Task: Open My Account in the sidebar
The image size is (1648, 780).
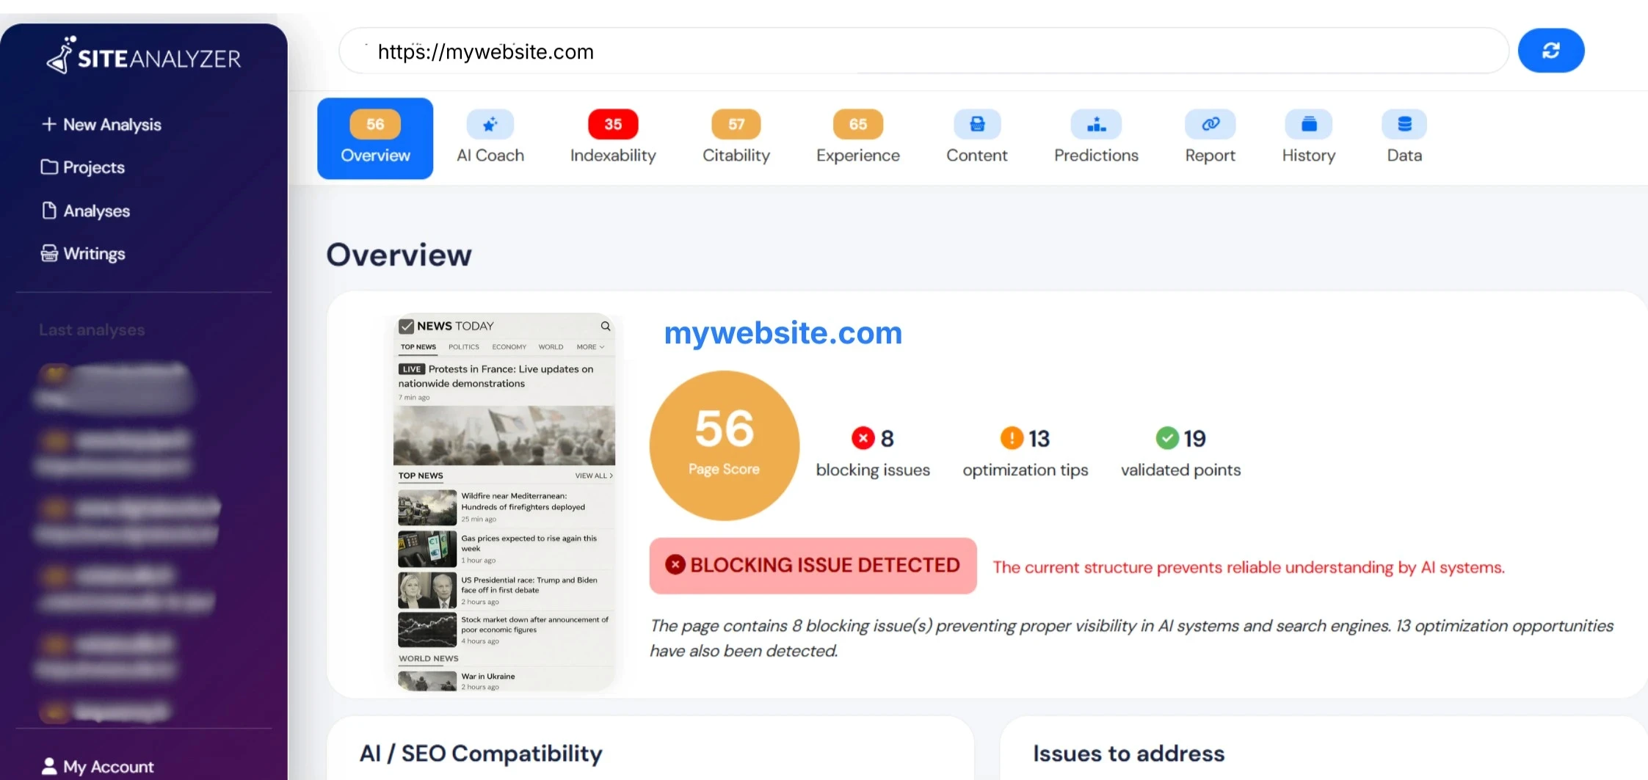Action: (x=98, y=767)
